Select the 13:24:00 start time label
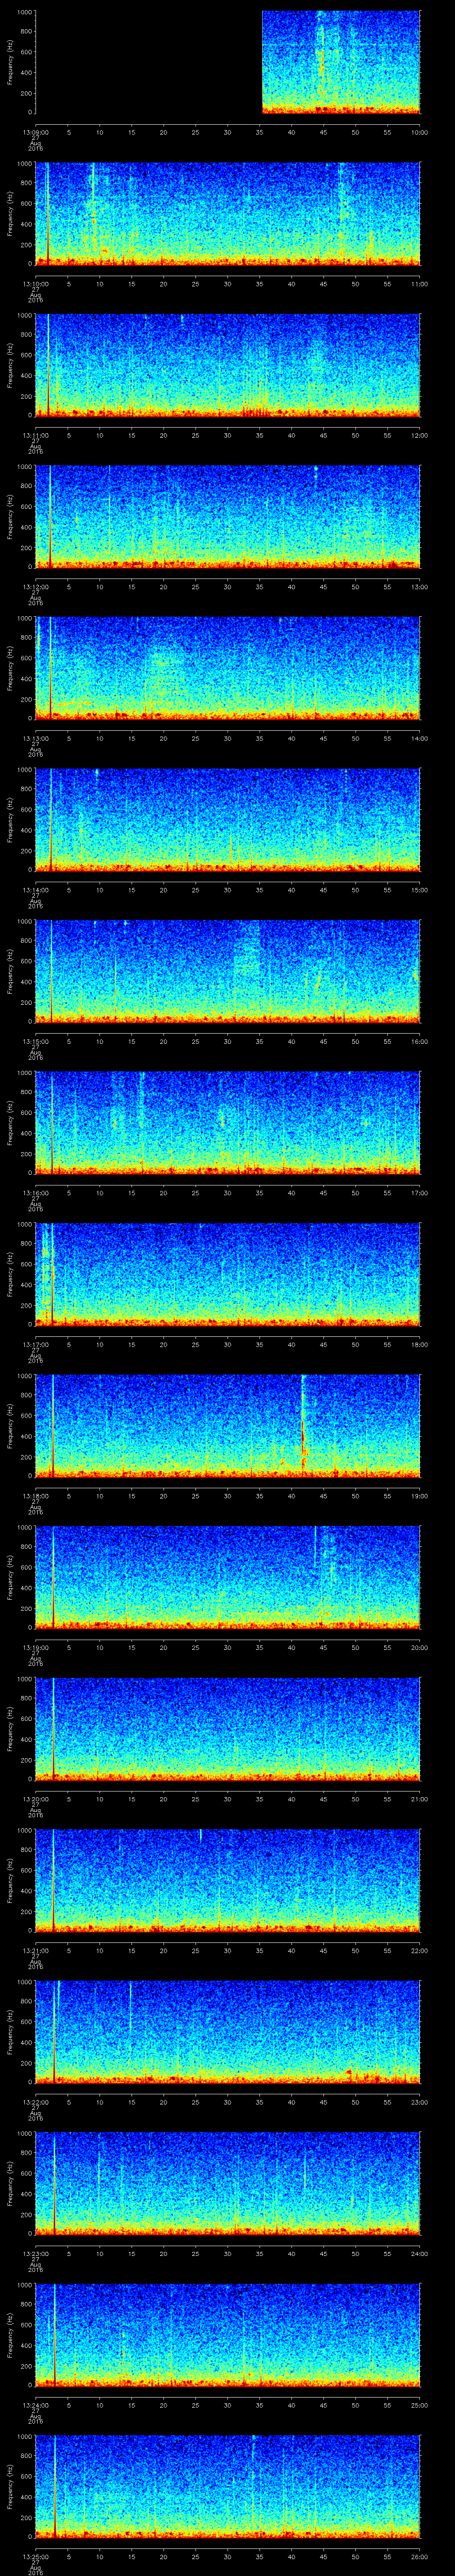The image size is (455, 2576). 35,2405
